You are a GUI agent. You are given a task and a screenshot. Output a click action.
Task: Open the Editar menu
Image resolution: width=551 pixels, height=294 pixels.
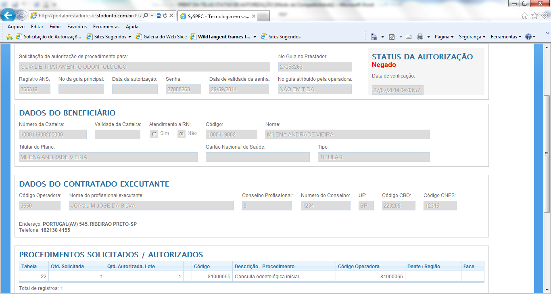pyautogui.click(x=37, y=27)
